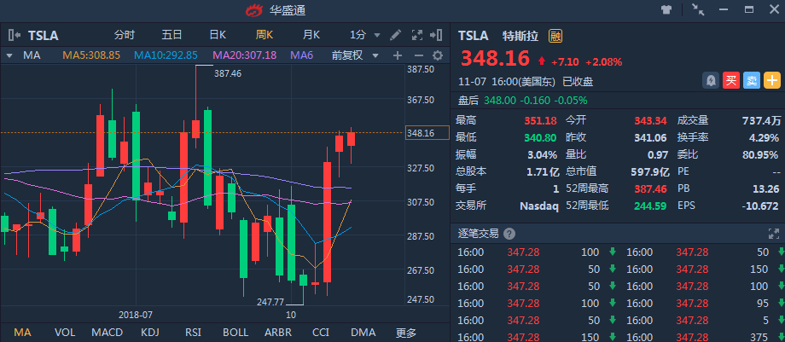Screen dimensions: 785x342
Task: Click the blue sell button
Action: pyautogui.click(x=752, y=81)
